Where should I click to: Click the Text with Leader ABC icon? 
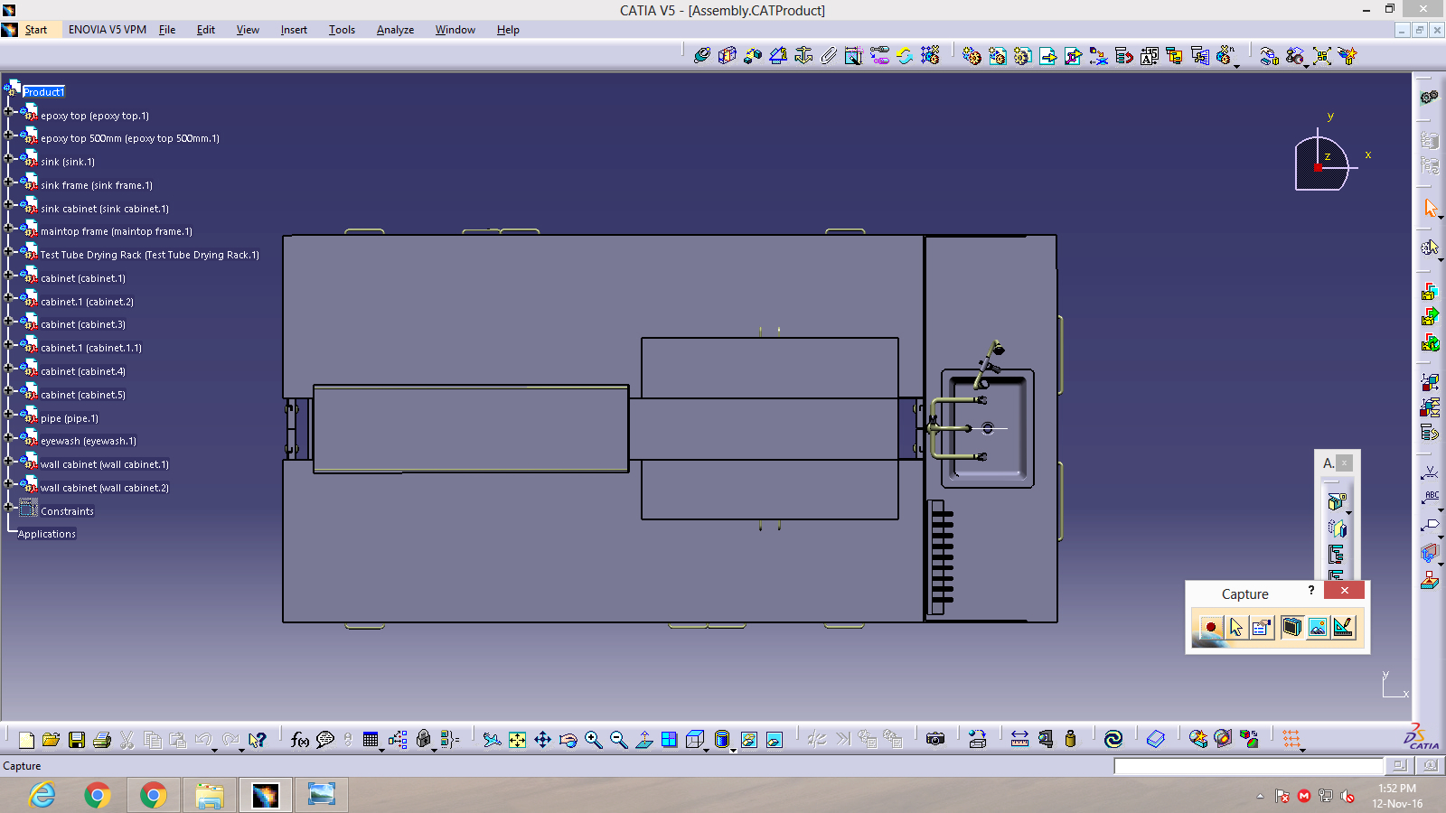click(x=1430, y=499)
